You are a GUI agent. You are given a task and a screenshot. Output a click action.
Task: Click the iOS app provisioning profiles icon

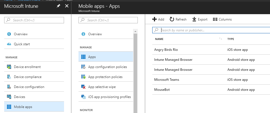click(83, 97)
